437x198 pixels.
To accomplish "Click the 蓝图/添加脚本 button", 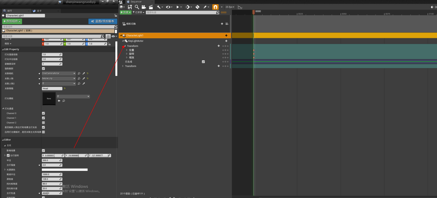I will click(x=103, y=21).
